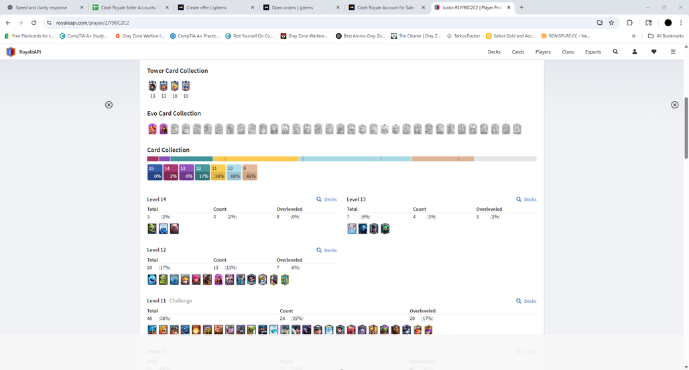Viewport: 689px width, 370px height.
Task: Switch to the 'Speed and clarity response' tab
Action: pos(42,7)
